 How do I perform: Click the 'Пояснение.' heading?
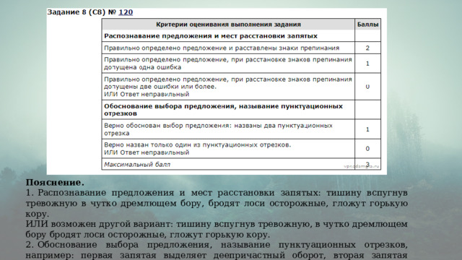click(55, 183)
